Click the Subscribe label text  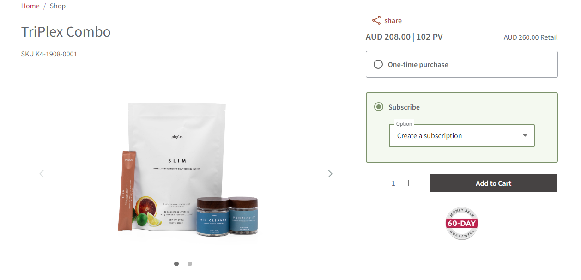(x=404, y=107)
